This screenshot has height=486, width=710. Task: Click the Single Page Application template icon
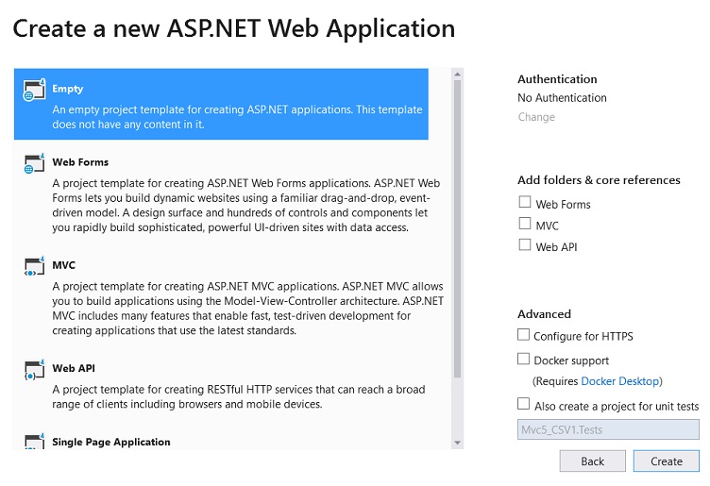(x=34, y=441)
